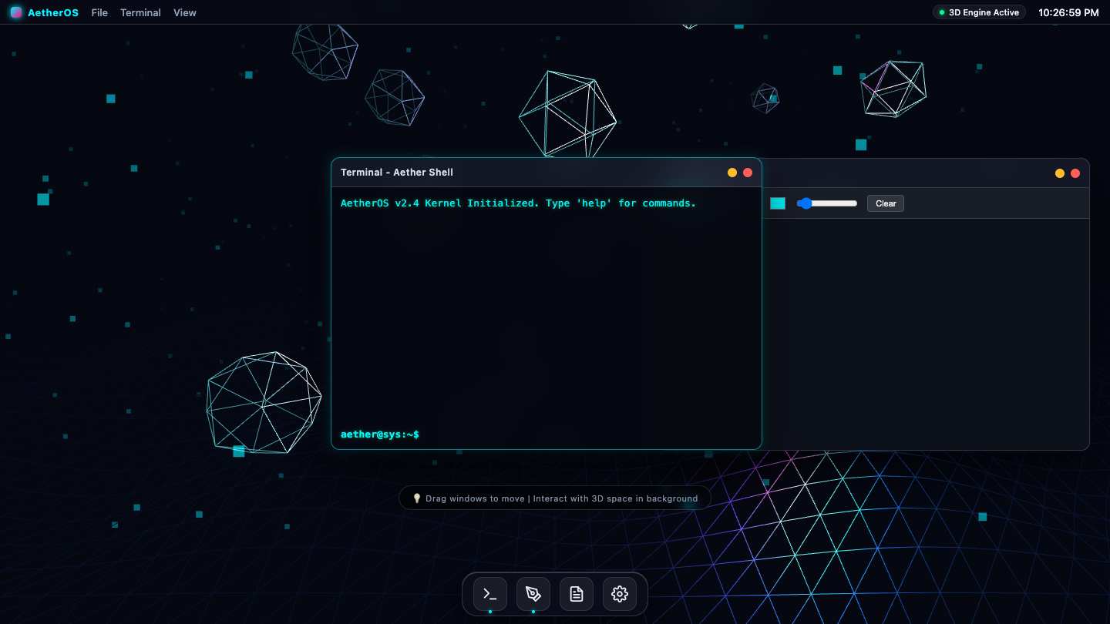This screenshot has width=1110, height=624.
Task: Open the View menu
Action: click(185, 12)
